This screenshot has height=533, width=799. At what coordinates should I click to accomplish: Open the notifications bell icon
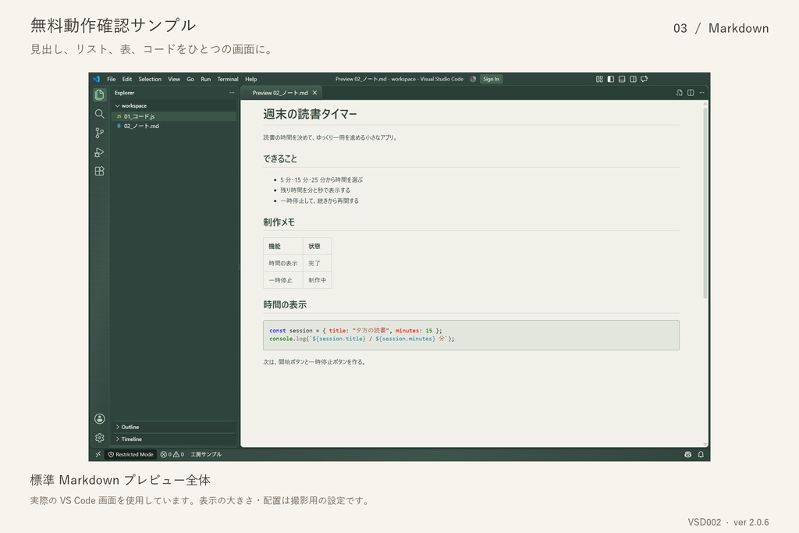pyautogui.click(x=701, y=454)
